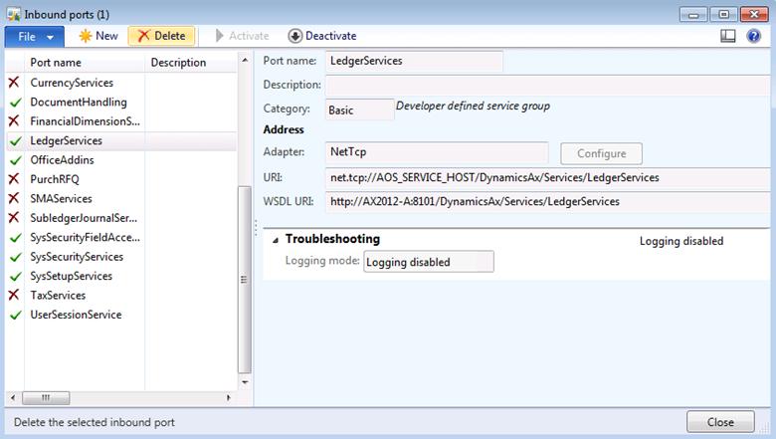776x439 pixels.
Task: Minimize the Inbound ports window
Action: tap(693, 14)
